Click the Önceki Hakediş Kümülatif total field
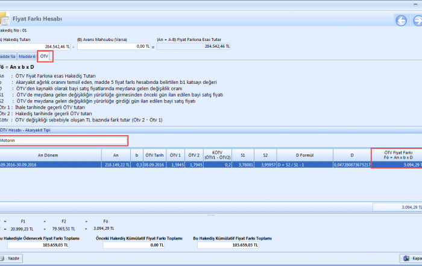The height and width of the screenshot is (266, 422). [x=130, y=245]
